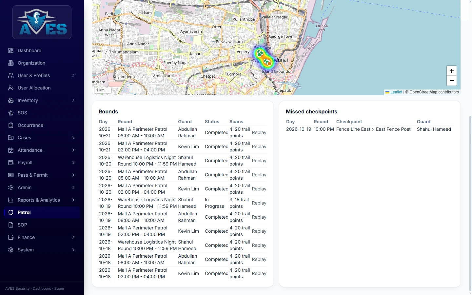
Task: Click the Guard column header in Rounds table
Action: [x=185, y=122]
